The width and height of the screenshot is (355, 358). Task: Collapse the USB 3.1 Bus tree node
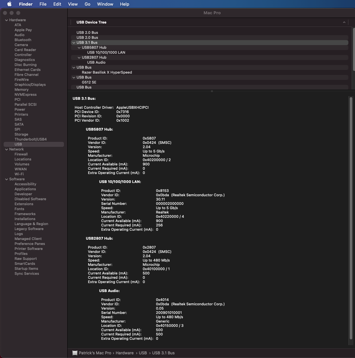click(74, 43)
